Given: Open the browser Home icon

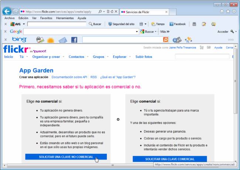Looking at the screenshot, I should (222, 11).
